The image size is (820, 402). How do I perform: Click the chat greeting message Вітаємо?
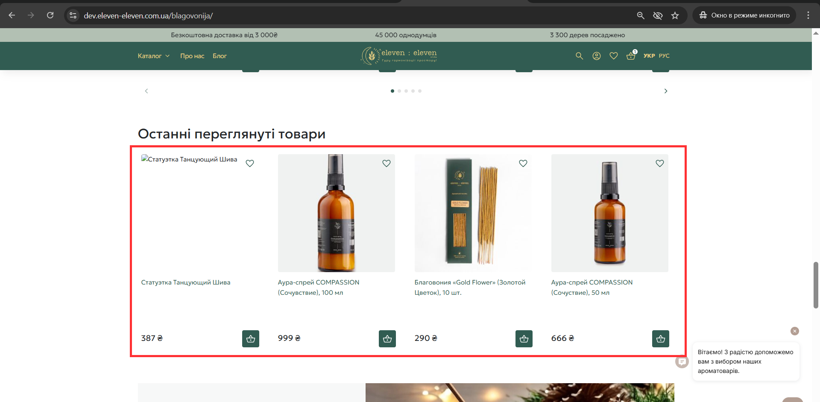click(x=746, y=361)
